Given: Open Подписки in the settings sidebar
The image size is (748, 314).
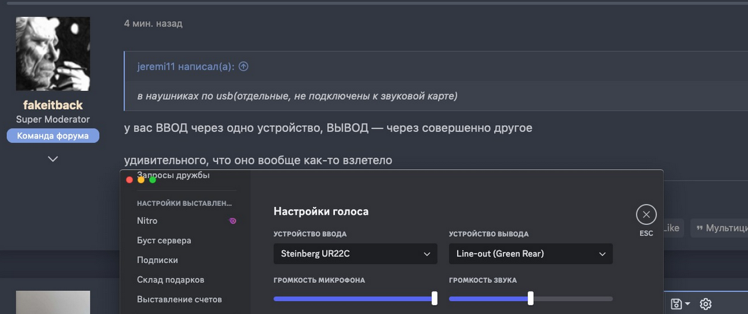Looking at the screenshot, I should click(x=157, y=260).
